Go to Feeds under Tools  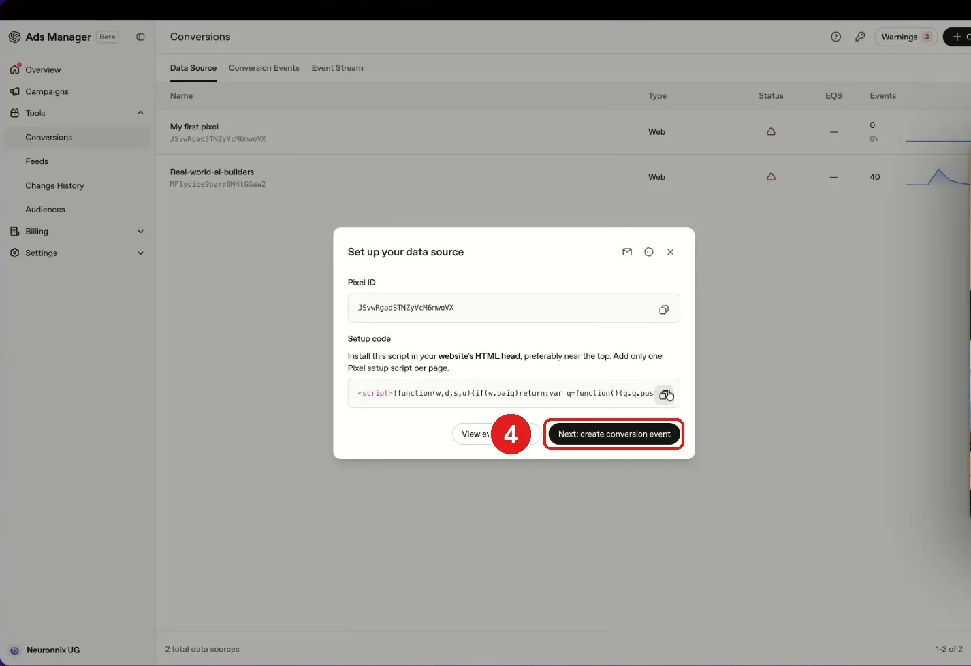[x=37, y=161]
